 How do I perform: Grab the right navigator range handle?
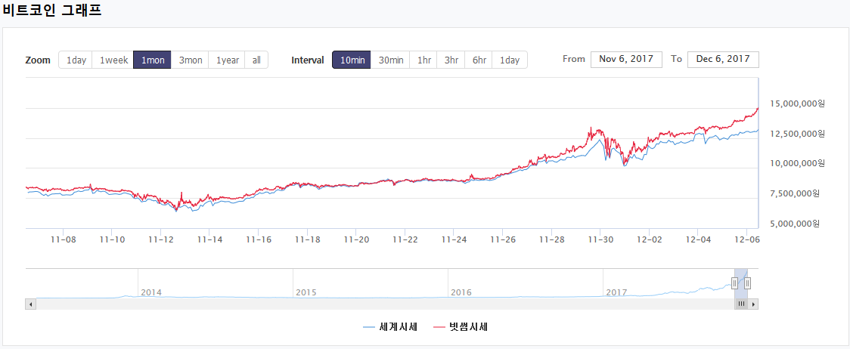pyautogui.click(x=747, y=283)
